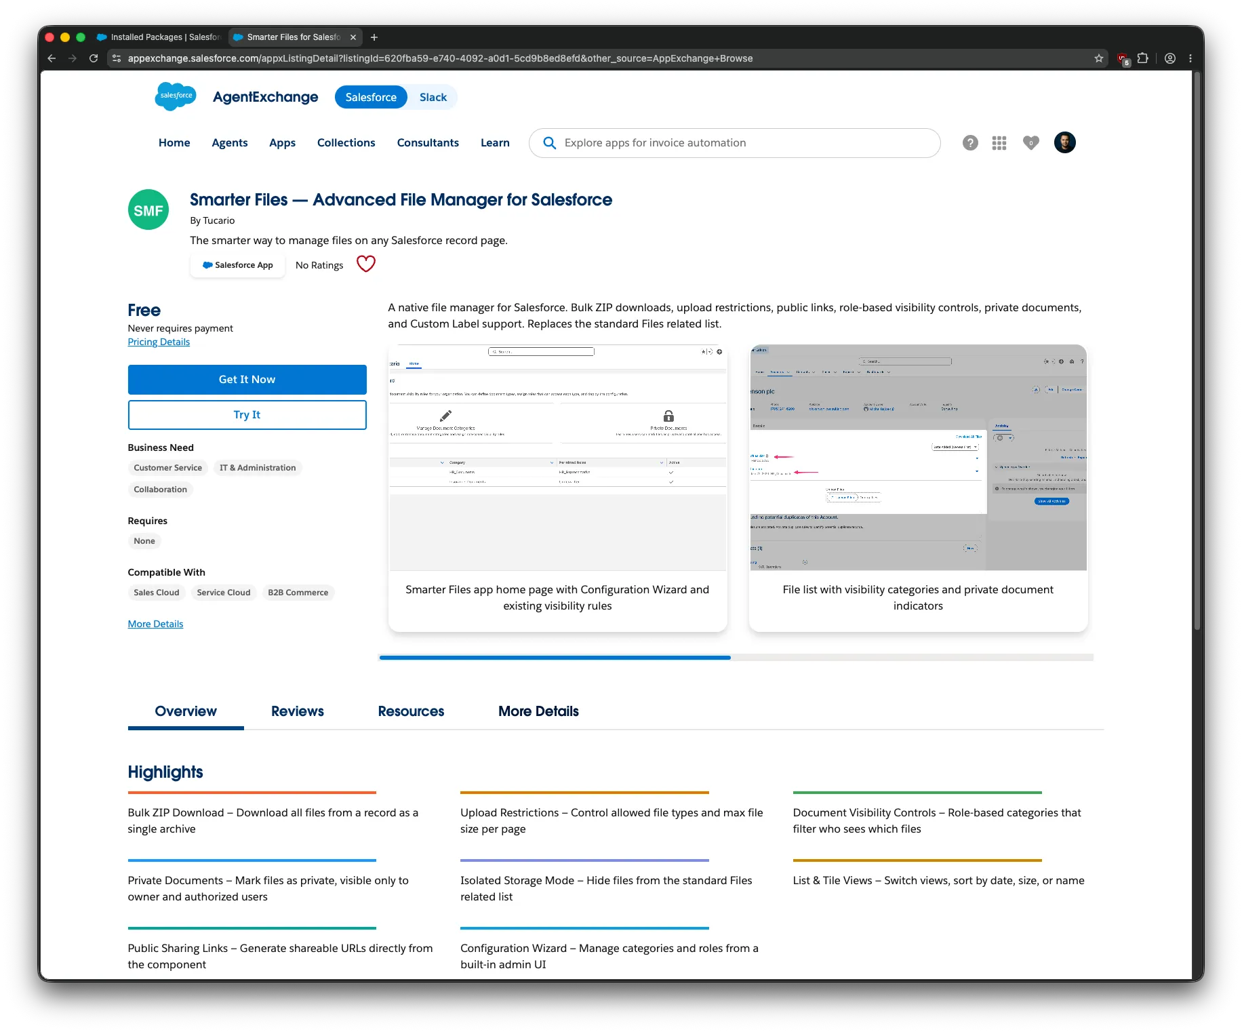Click the SMF app logo
Image resolution: width=1242 pixels, height=1032 pixels.
[x=148, y=210]
